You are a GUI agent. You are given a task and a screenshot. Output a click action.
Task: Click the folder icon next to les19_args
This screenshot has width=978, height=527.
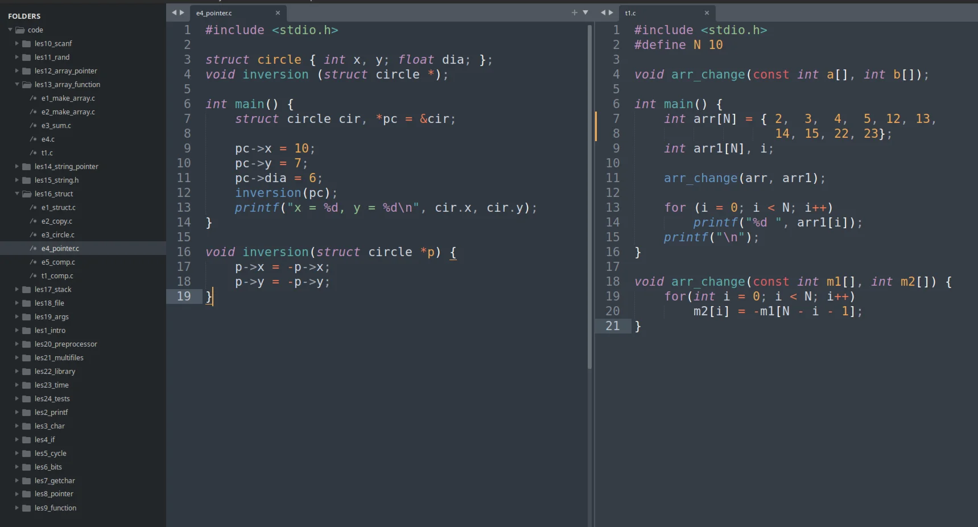(x=26, y=317)
